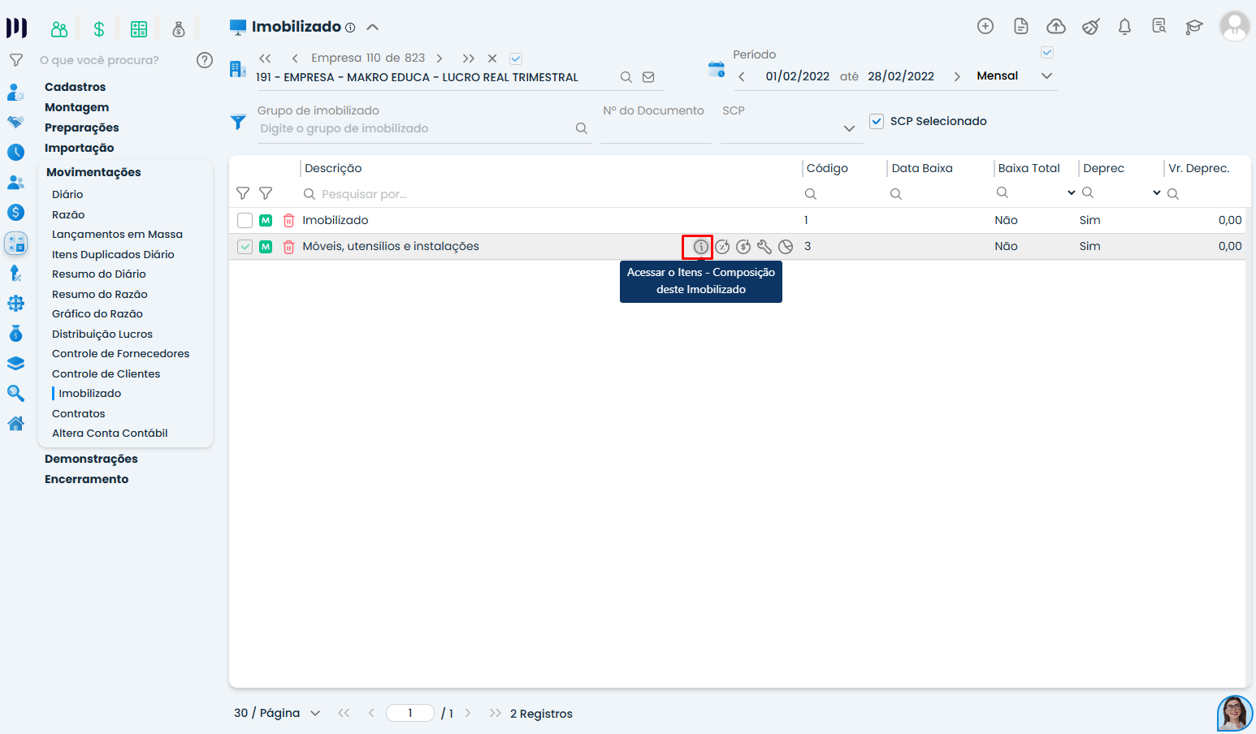Expand the SCP dropdown

[849, 128]
